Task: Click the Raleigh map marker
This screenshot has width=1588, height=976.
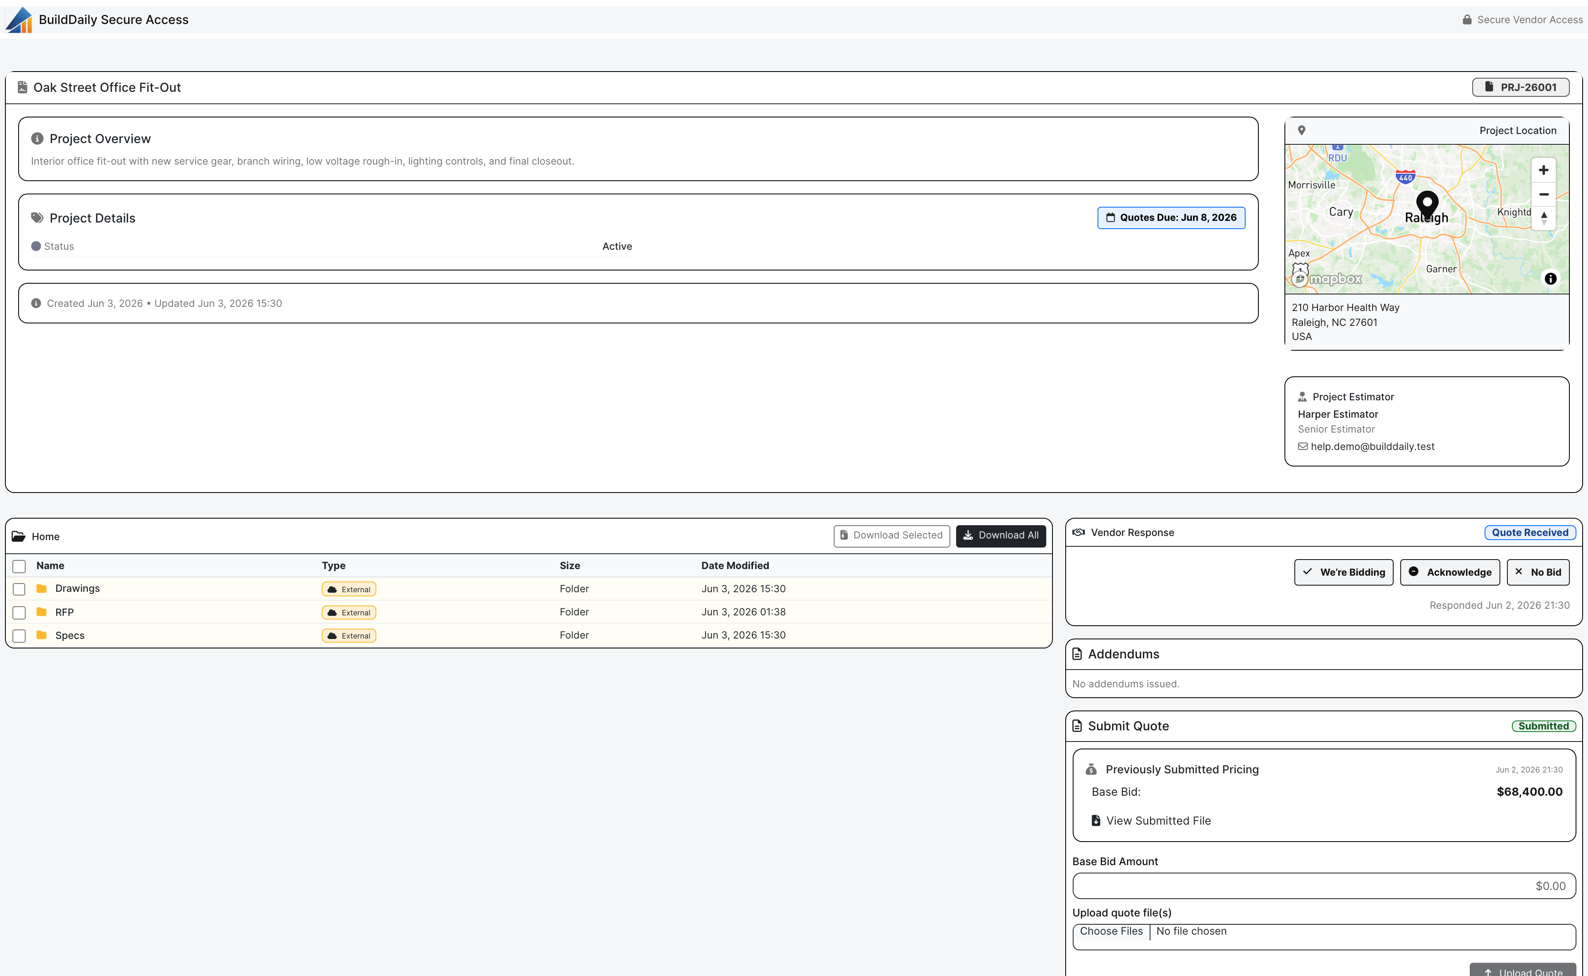Action: 1427,205
